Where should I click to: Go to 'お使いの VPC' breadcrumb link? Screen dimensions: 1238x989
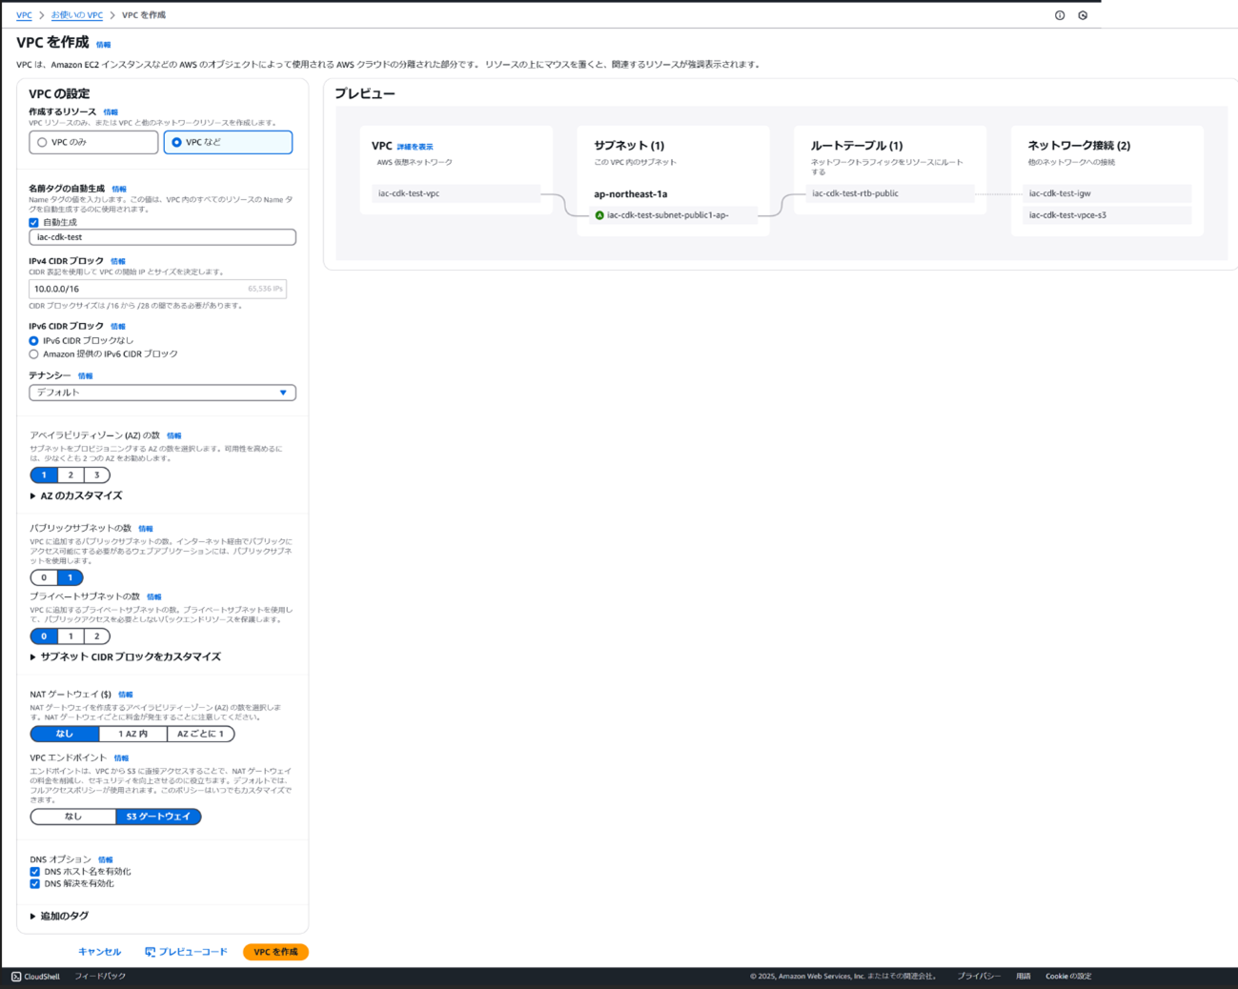click(77, 15)
